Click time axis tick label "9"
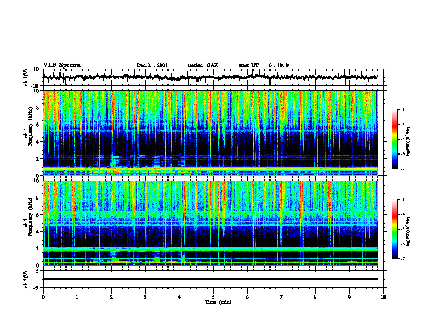 click(349, 297)
